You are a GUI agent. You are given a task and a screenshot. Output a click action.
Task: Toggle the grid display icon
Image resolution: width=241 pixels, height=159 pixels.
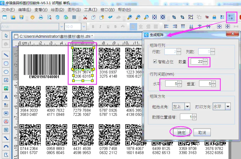click(74, 17)
